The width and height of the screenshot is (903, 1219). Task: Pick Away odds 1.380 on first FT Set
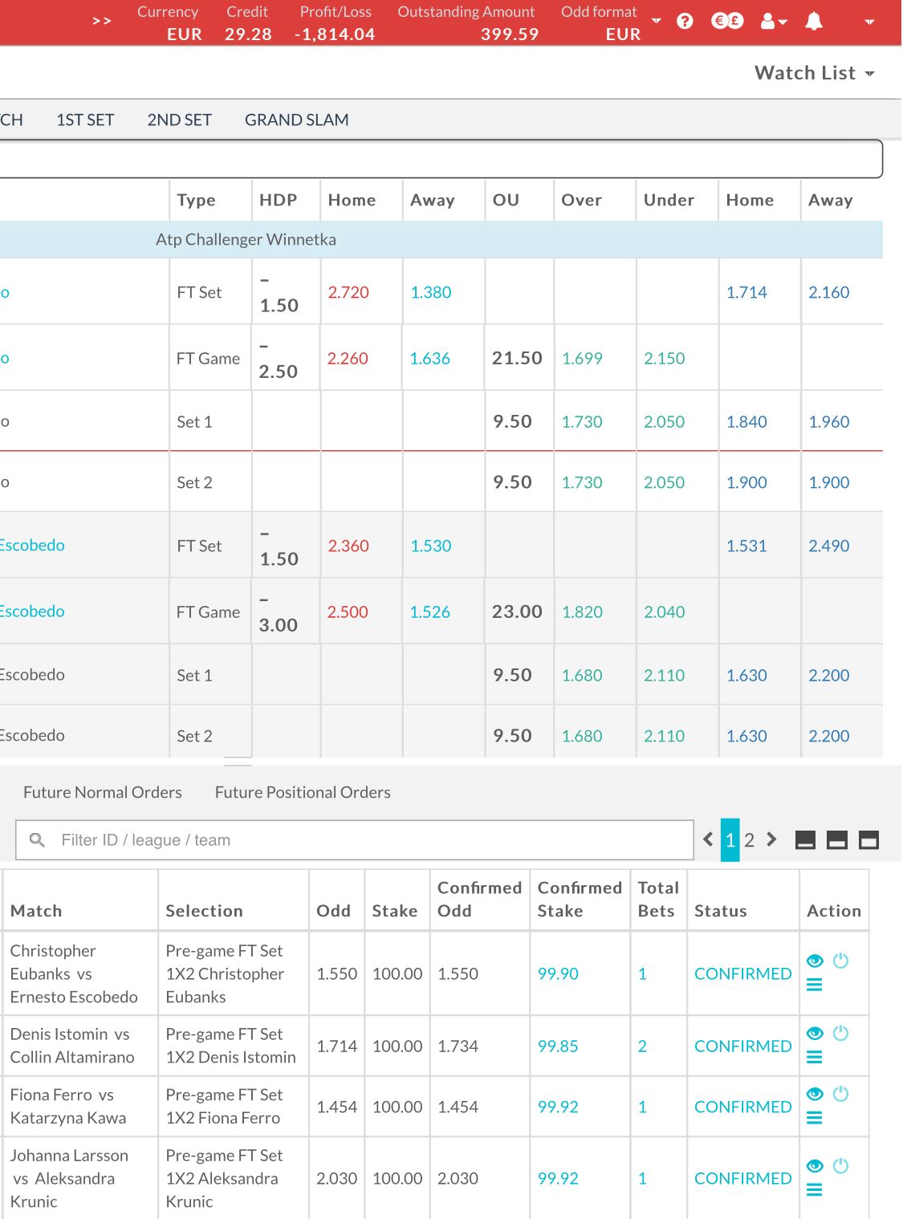click(x=431, y=292)
